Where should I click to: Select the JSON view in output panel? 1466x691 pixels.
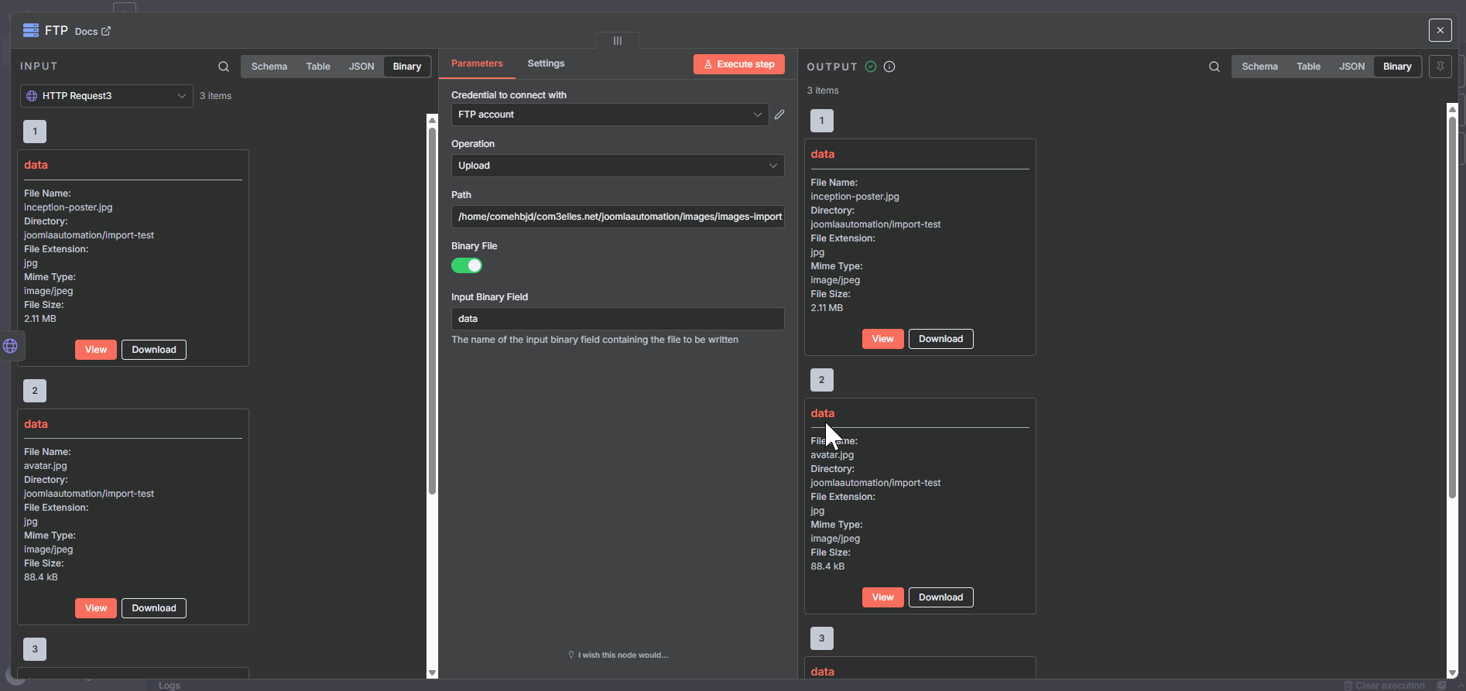click(x=1351, y=67)
